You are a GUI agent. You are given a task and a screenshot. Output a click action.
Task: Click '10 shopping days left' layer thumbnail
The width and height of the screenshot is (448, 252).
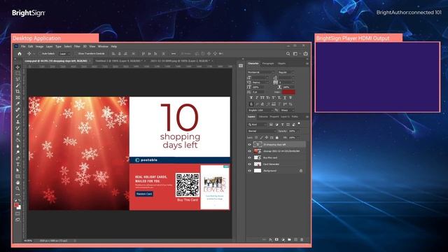click(258, 145)
